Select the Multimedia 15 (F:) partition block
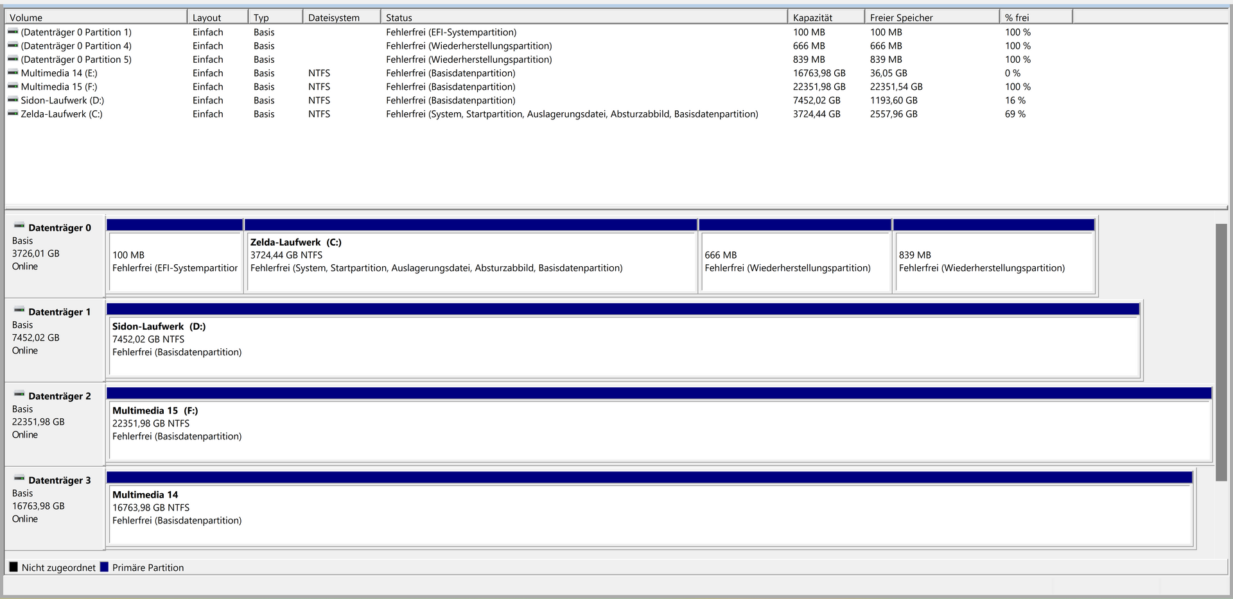Viewport: 1233px width, 599px height. [x=659, y=425]
